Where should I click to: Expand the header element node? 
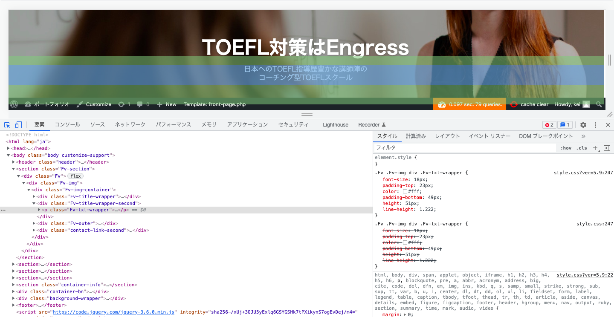tap(14, 162)
